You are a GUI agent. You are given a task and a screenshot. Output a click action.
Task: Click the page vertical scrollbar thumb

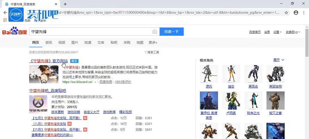(x=307, y=42)
